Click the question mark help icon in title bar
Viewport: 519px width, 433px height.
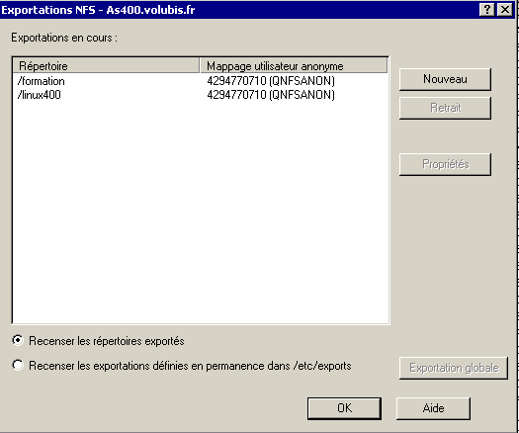tap(487, 10)
